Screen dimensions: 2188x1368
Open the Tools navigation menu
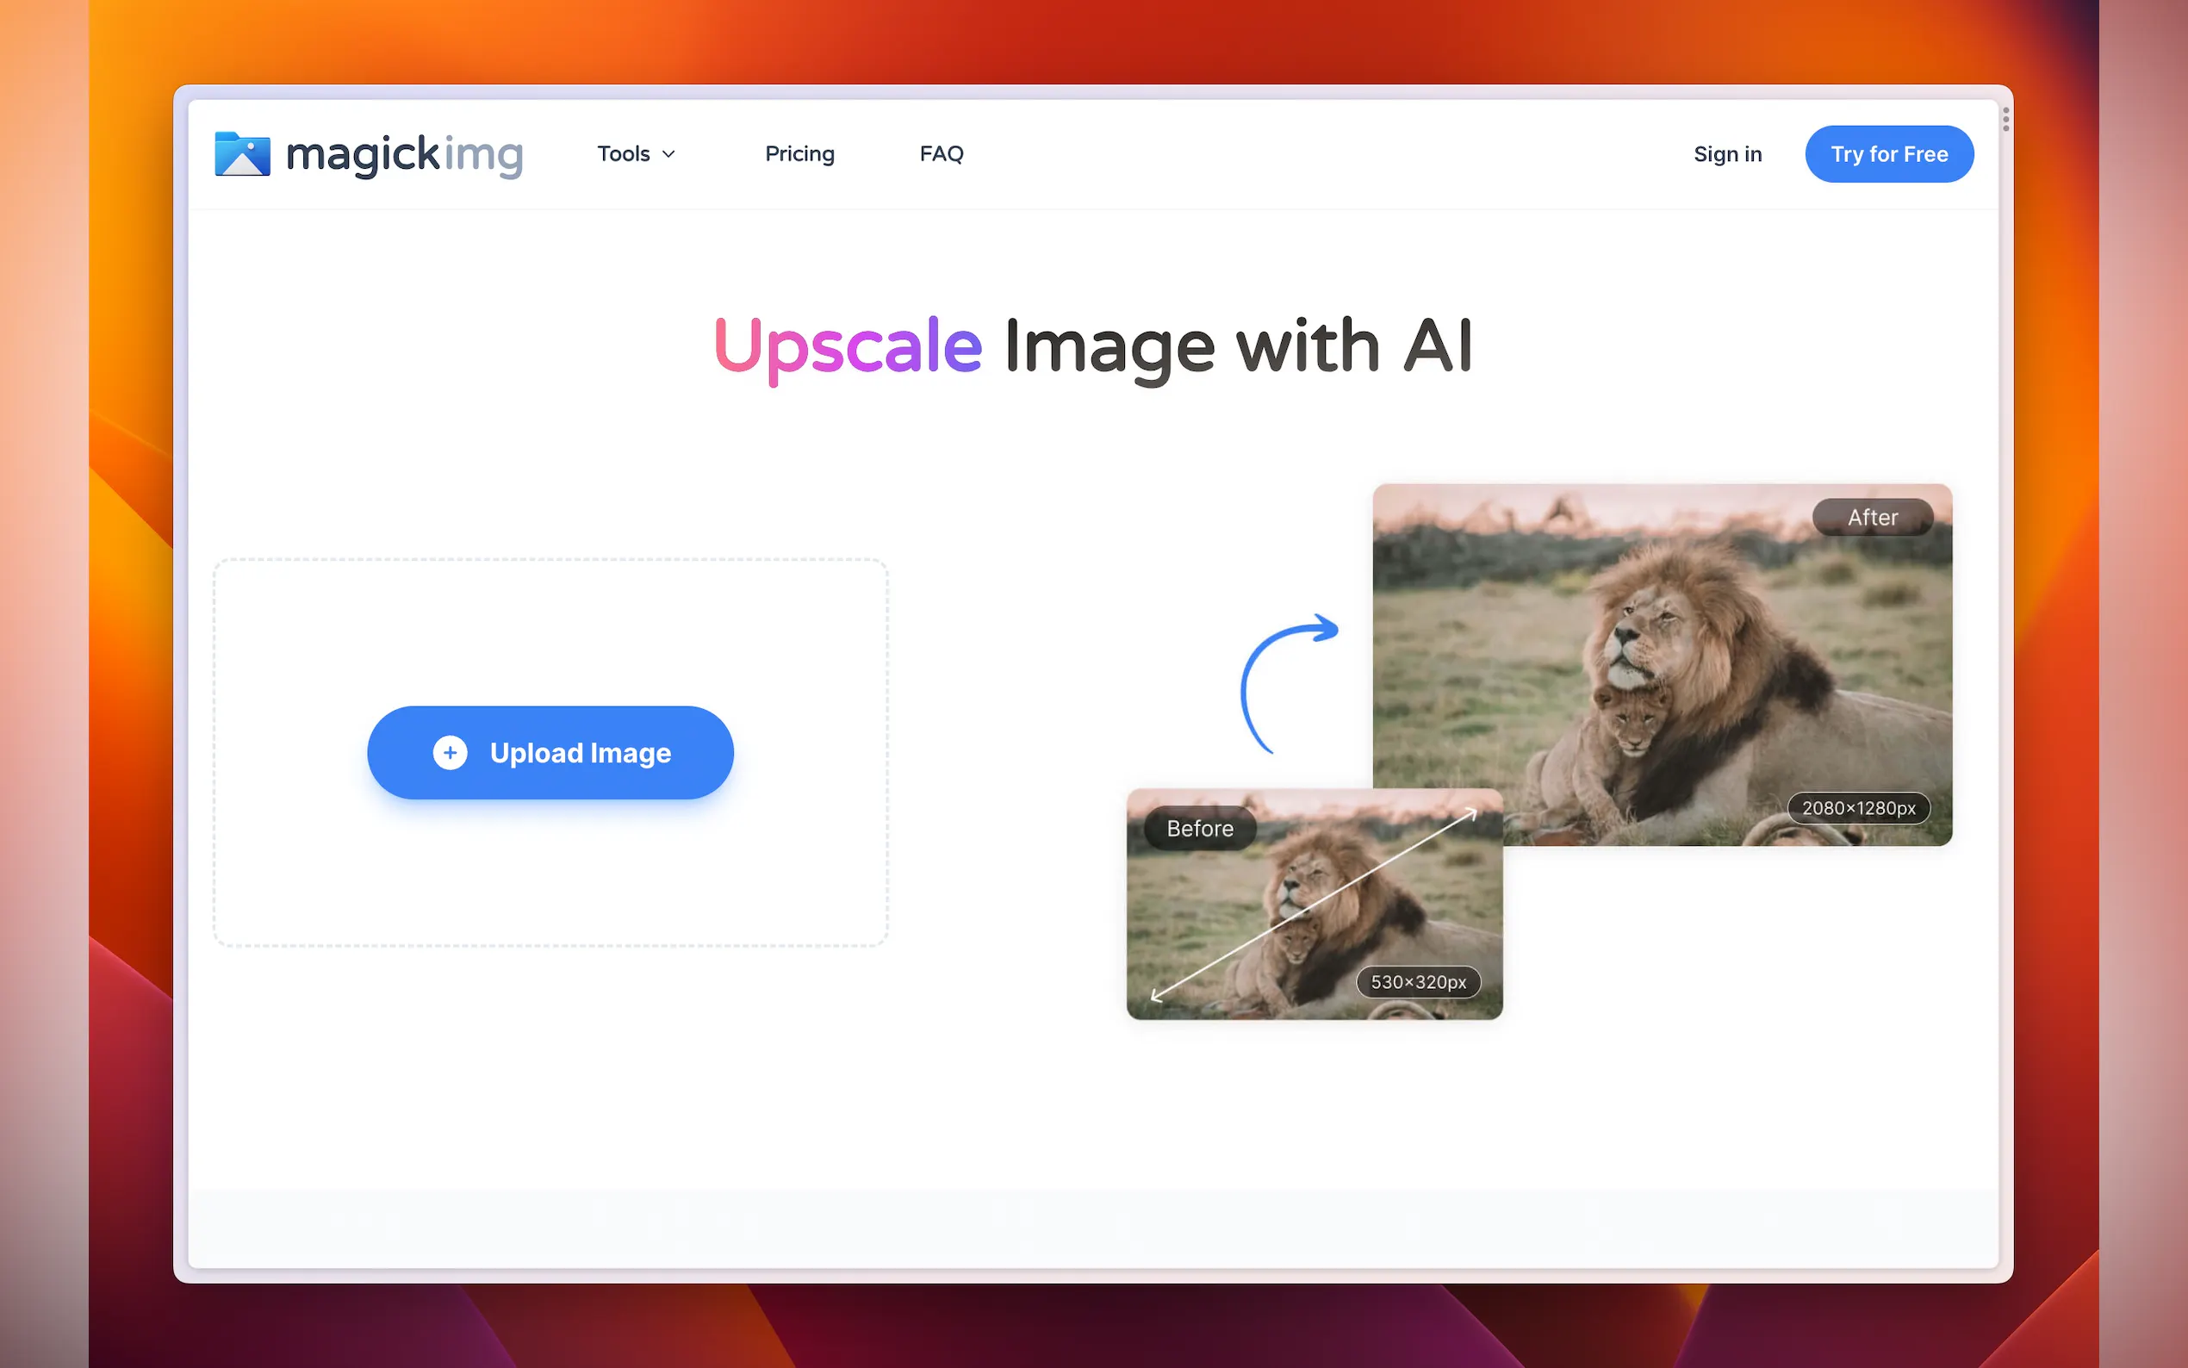click(625, 154)
